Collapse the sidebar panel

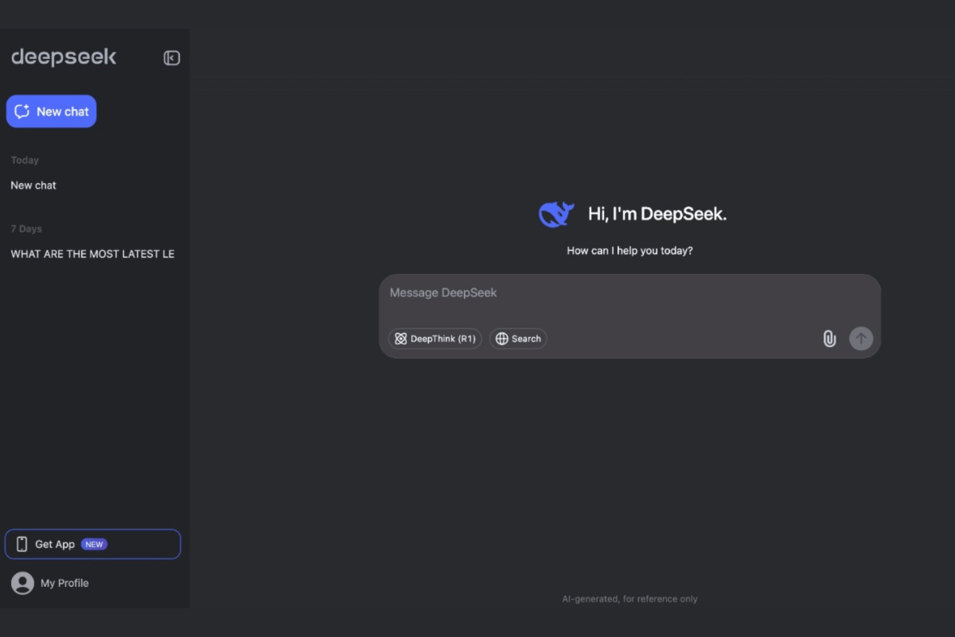[x=171, y=58]
